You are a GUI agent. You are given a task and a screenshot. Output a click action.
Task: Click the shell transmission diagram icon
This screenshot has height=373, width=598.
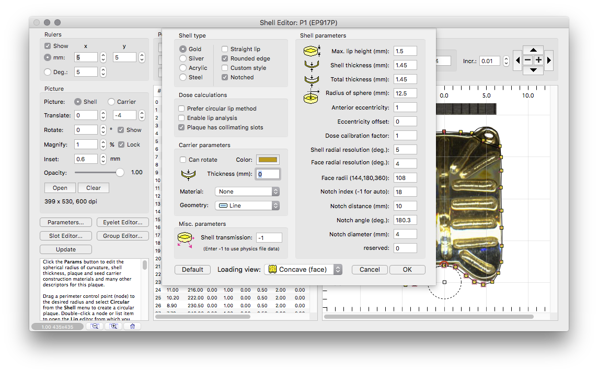point(186,240)
